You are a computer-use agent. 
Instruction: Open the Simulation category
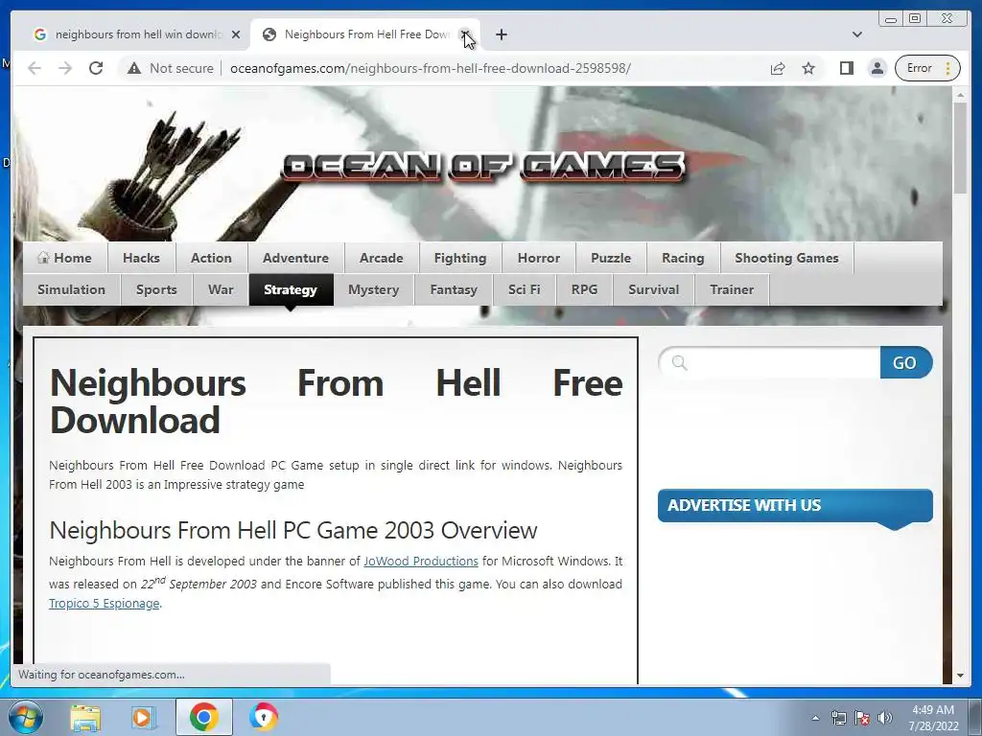[x=71, y=289]
